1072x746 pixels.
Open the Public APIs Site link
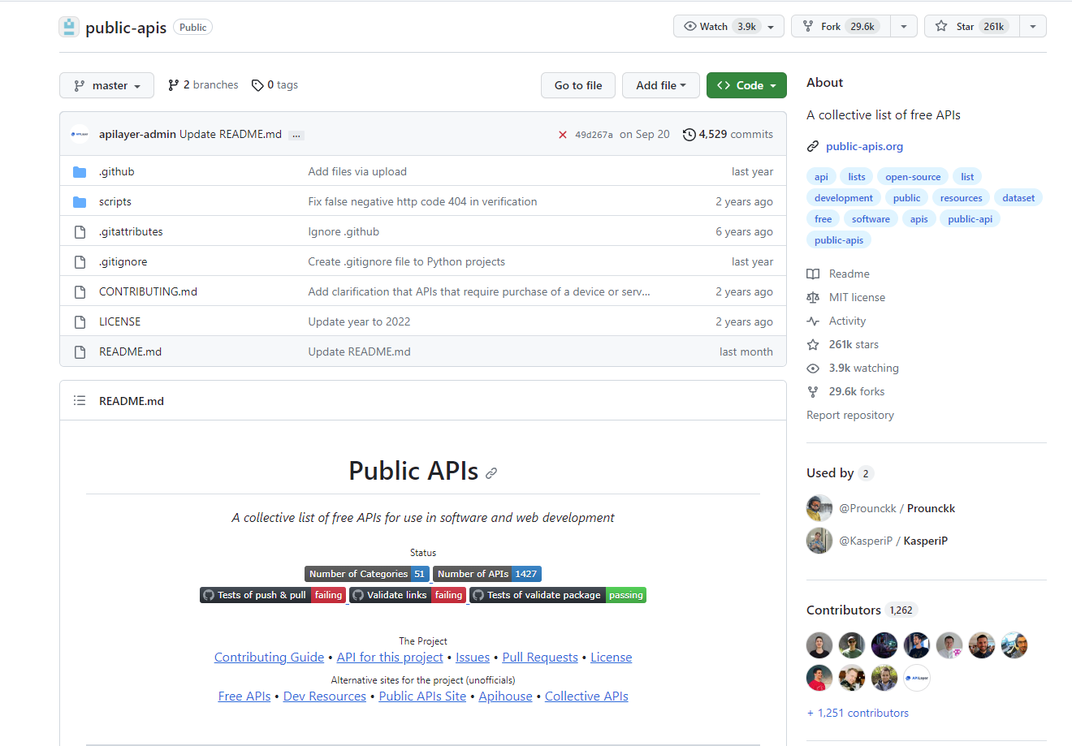tap(422, 696)
